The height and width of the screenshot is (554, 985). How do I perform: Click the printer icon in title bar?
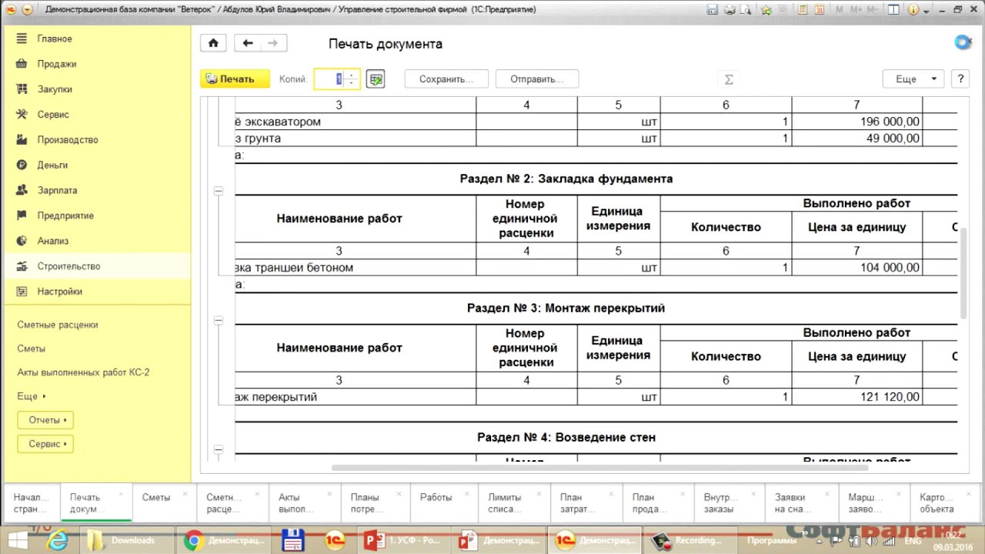[x=729, y=10]
